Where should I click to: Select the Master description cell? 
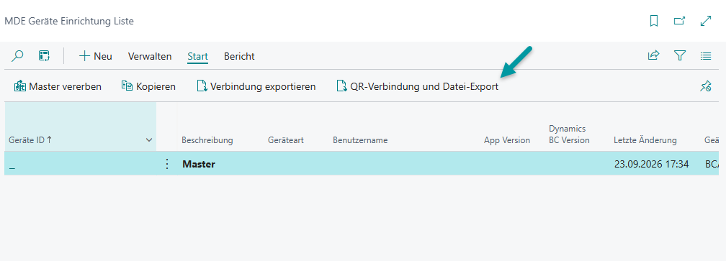(x=199, y=163)
